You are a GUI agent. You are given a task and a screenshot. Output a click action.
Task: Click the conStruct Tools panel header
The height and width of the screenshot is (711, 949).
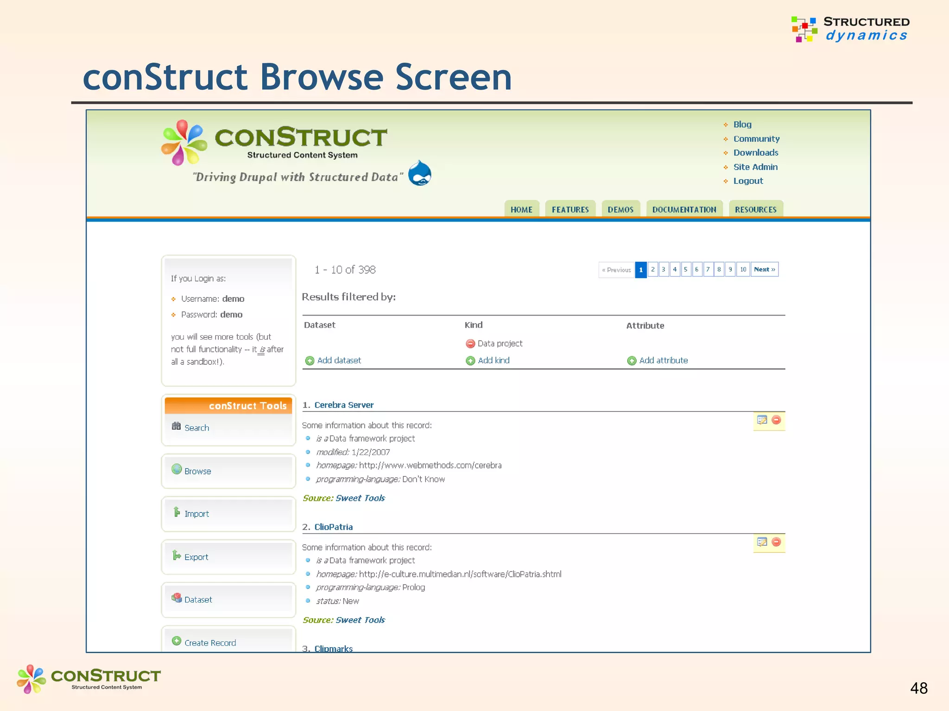click(x=228, y=405)
